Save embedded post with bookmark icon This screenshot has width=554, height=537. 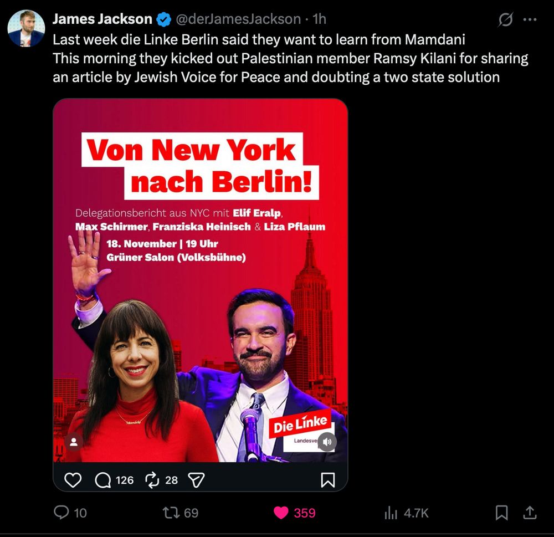coord(327,480)
